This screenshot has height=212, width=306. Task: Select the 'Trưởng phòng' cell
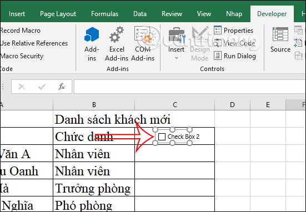(x=94, y=188)
